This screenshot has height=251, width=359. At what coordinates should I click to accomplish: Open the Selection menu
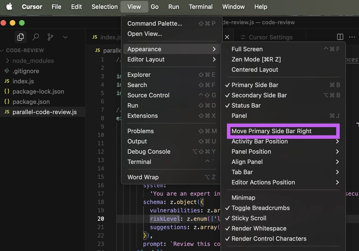coord(105,7)
